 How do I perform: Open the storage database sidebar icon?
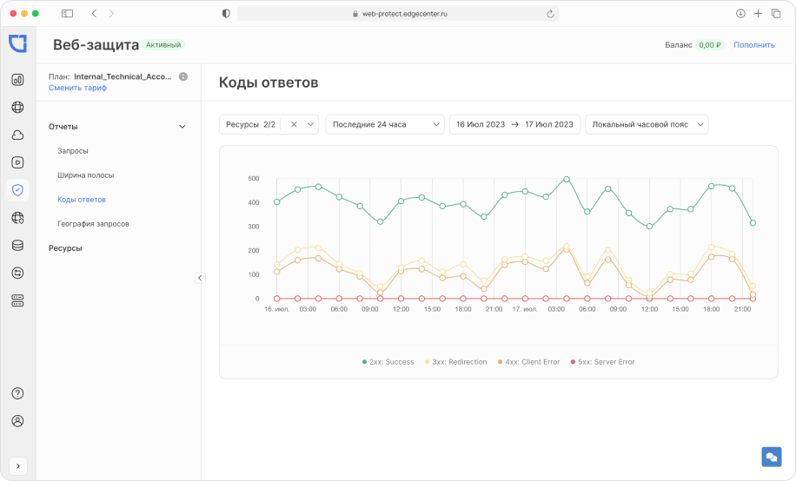click(17, 245)
